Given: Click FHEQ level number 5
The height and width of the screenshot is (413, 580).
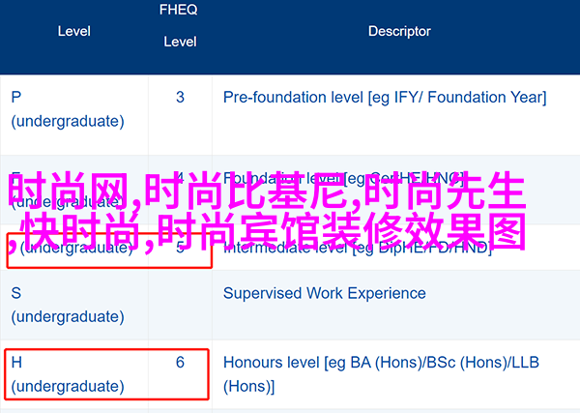Looking at the screenshot, I should coord(180,248).
